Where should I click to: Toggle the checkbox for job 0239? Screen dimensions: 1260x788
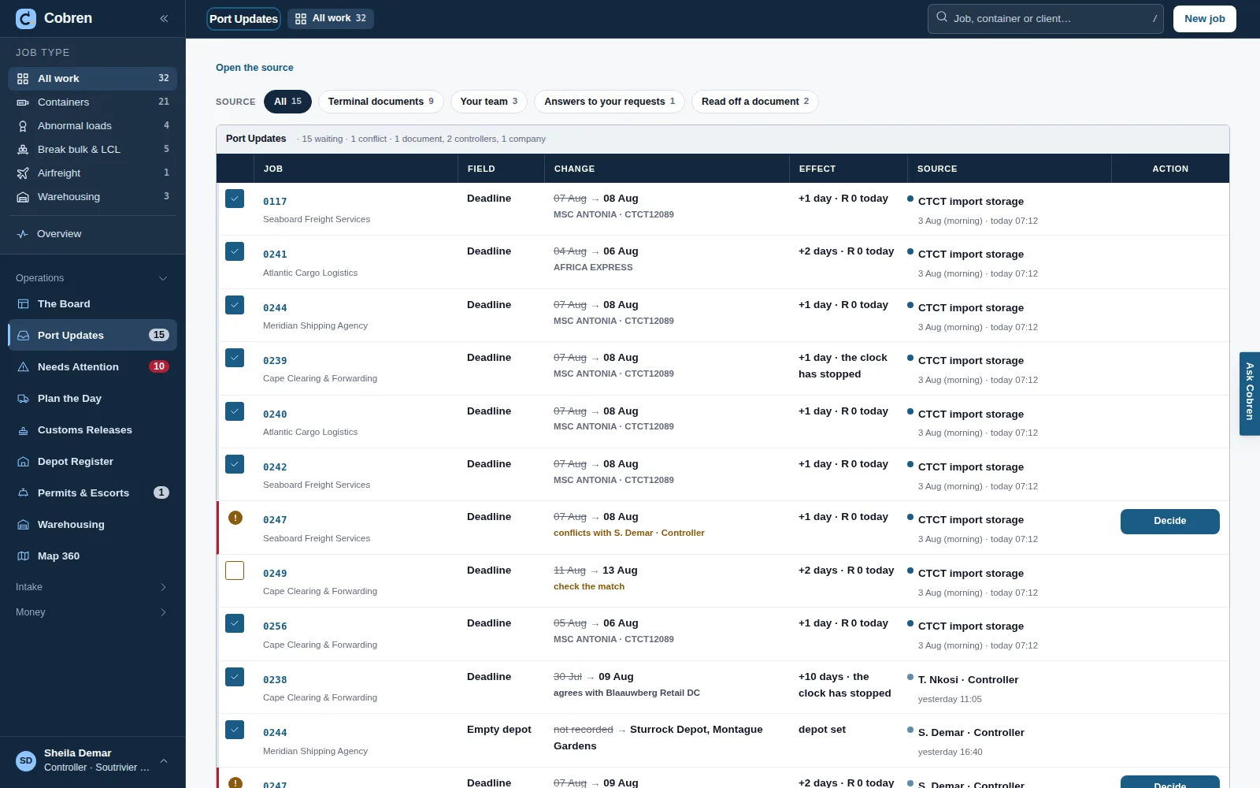point(235,358)
